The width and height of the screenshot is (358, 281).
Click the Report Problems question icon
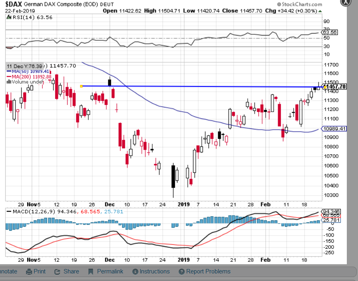[181, 272]
